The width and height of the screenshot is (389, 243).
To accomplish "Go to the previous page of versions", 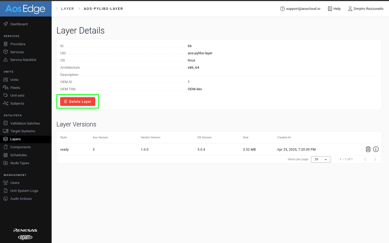I will click(x=365, y=159).
